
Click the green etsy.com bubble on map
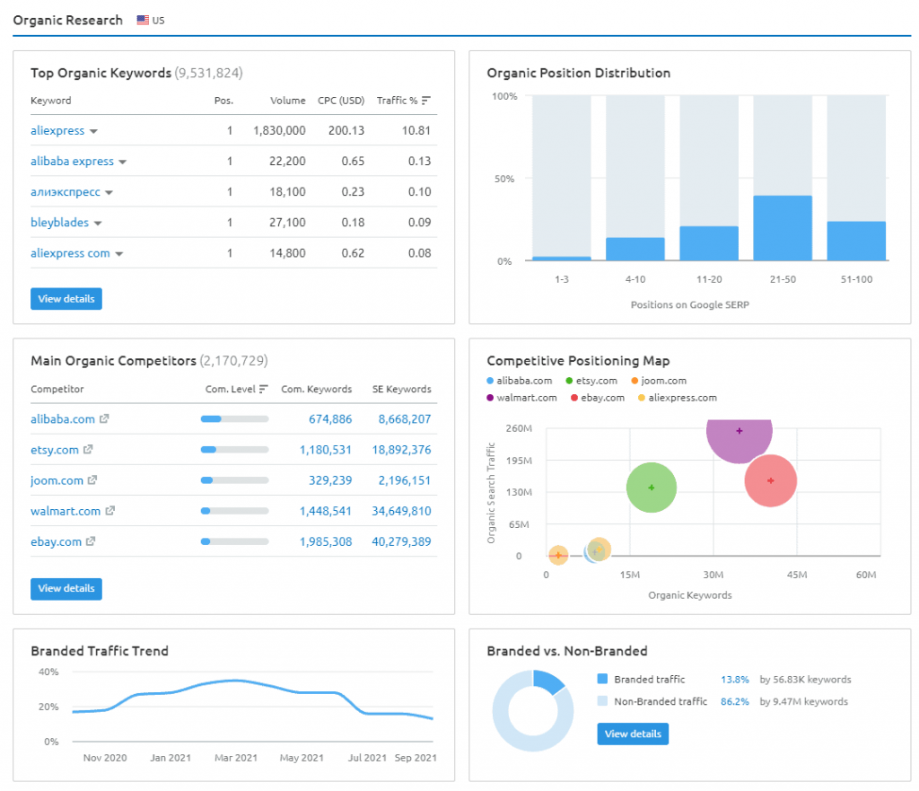652,488
